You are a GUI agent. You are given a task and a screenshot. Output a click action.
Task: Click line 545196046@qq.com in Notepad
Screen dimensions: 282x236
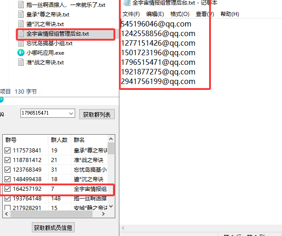[156, 24]
